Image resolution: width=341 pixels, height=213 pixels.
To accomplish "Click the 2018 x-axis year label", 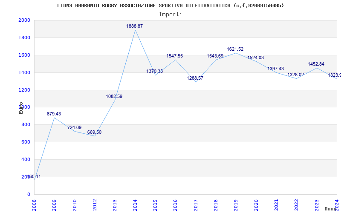I will tap(216, 205).
